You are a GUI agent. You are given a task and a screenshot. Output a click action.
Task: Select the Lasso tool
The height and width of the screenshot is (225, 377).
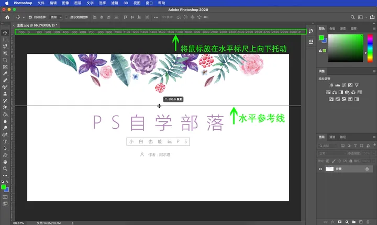point(5,46)
